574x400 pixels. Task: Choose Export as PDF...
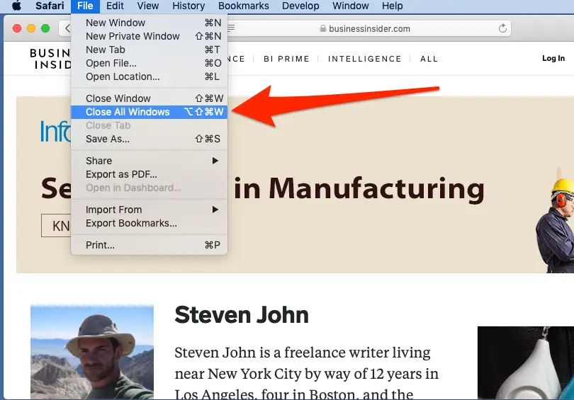(149, 174)
